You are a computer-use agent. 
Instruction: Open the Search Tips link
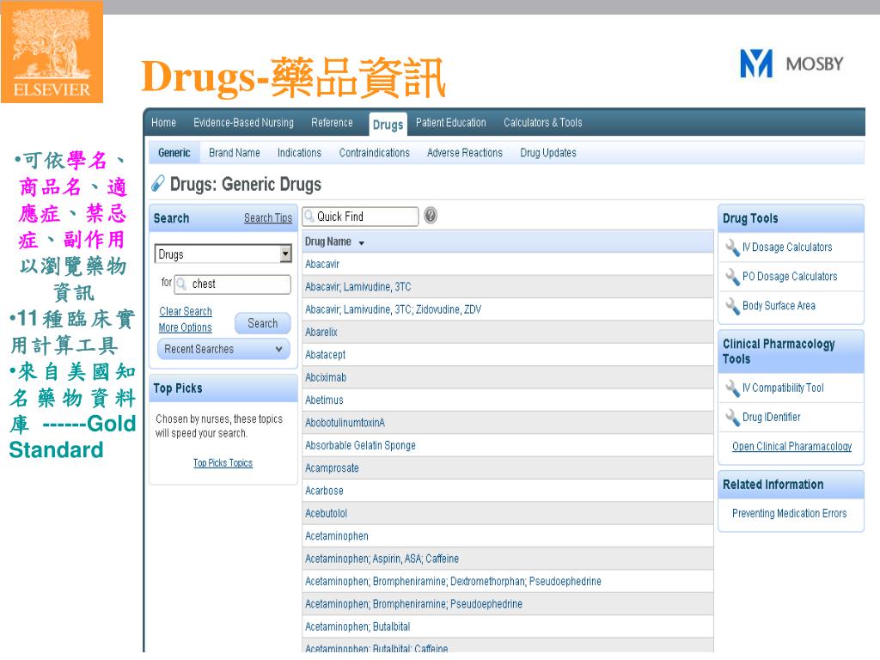[268, 217]
